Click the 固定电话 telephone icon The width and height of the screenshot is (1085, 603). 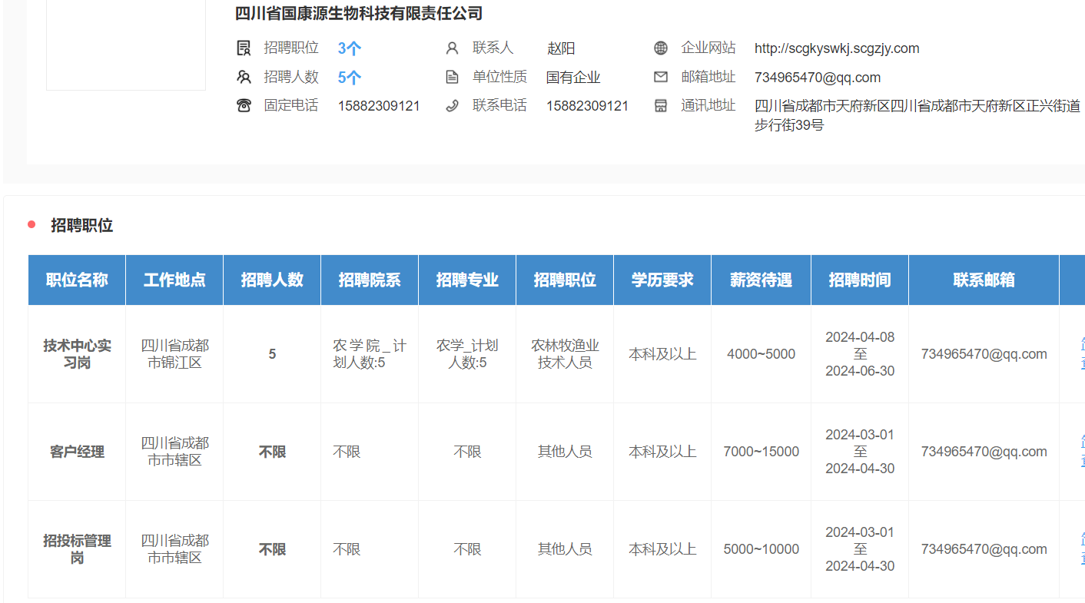pos(244,106)
